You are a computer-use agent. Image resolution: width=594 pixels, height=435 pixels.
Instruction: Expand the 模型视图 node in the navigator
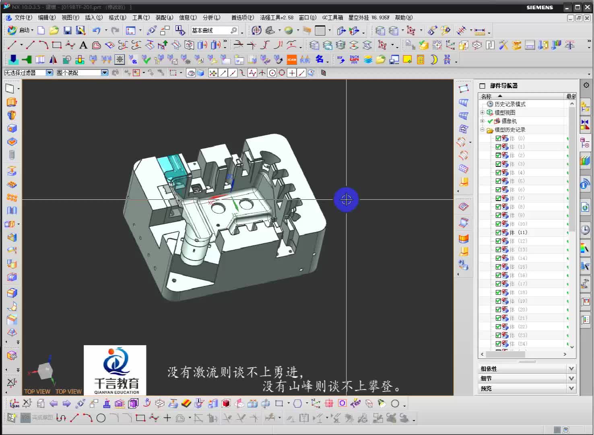point(482,112)
